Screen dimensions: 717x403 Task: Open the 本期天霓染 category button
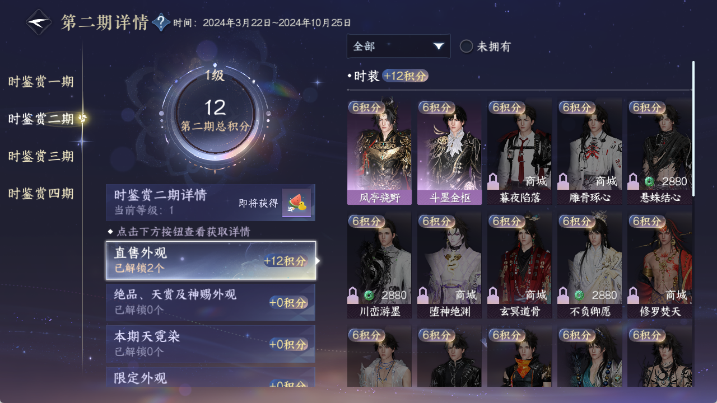[x=211, y=344]
